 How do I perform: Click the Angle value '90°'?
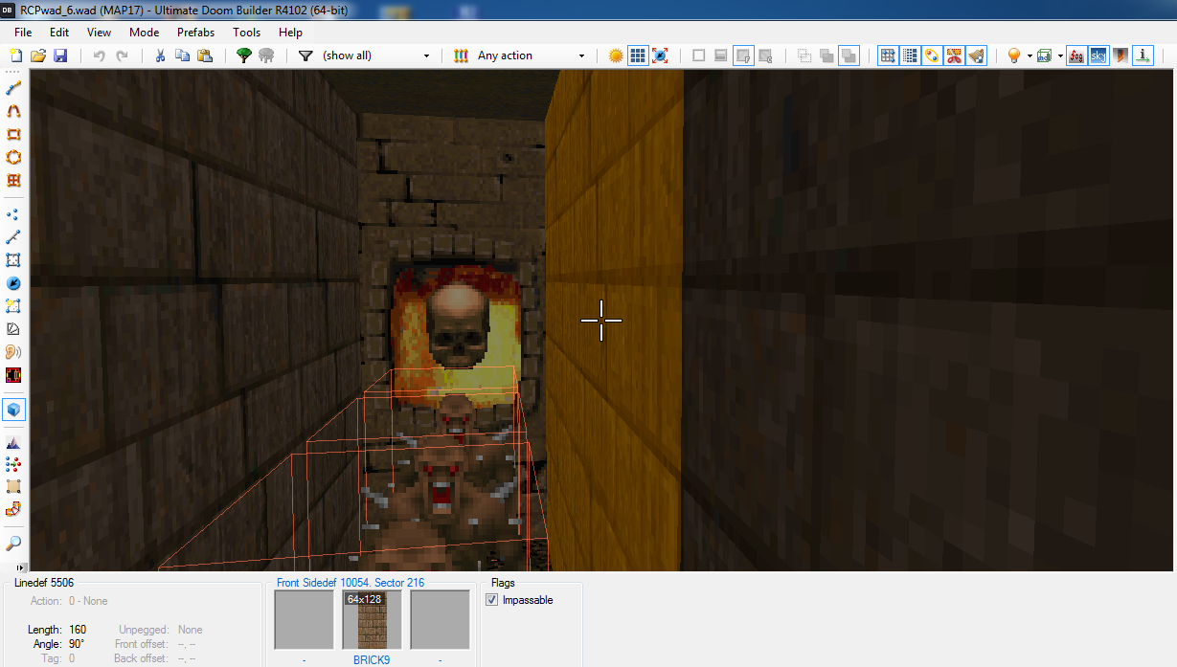pos(77,644)
